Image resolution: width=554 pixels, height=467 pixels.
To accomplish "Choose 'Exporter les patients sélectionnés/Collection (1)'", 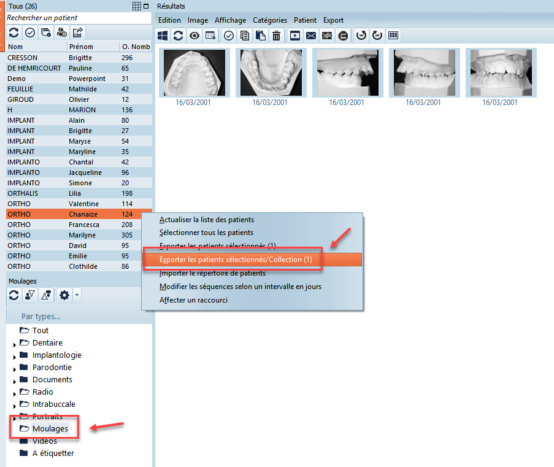I will (x=236, y=260).
